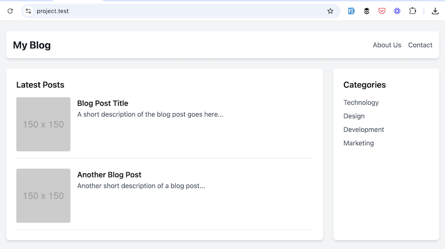
Task: Go to About Us page
Action: click(387, 45)
